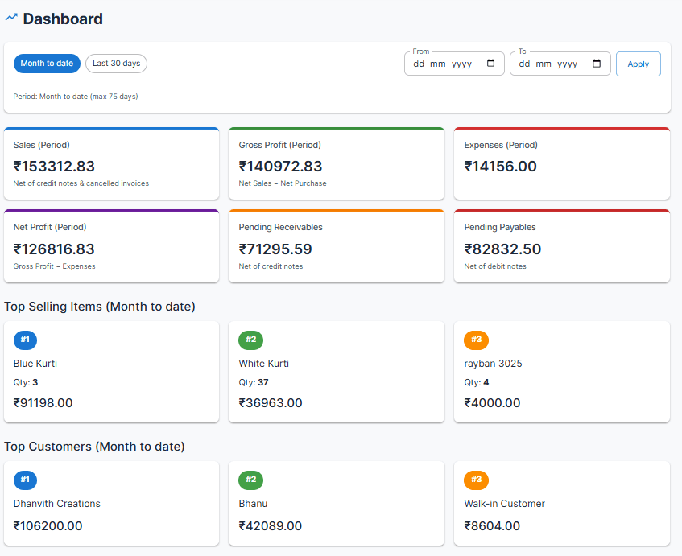Toggle the active period pill back to Month to date

47,63
